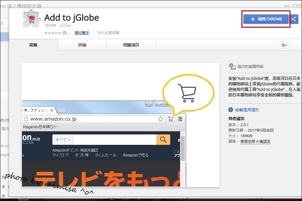Image resolution: width=302 pixels, height=201 pixels.
Task: Click the 加到 CHROME button
Action: (x=266, y=19)
